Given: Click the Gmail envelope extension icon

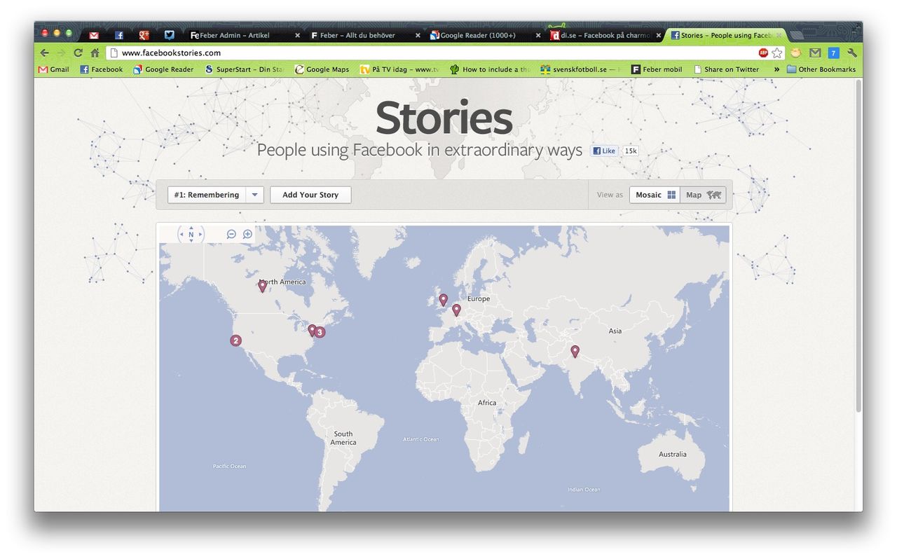Looking at the screenshot, I should (x=815, y=53).
